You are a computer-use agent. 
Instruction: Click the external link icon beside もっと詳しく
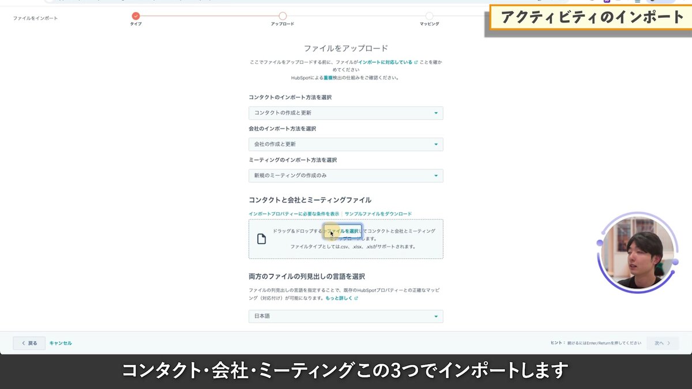(356, 298)
